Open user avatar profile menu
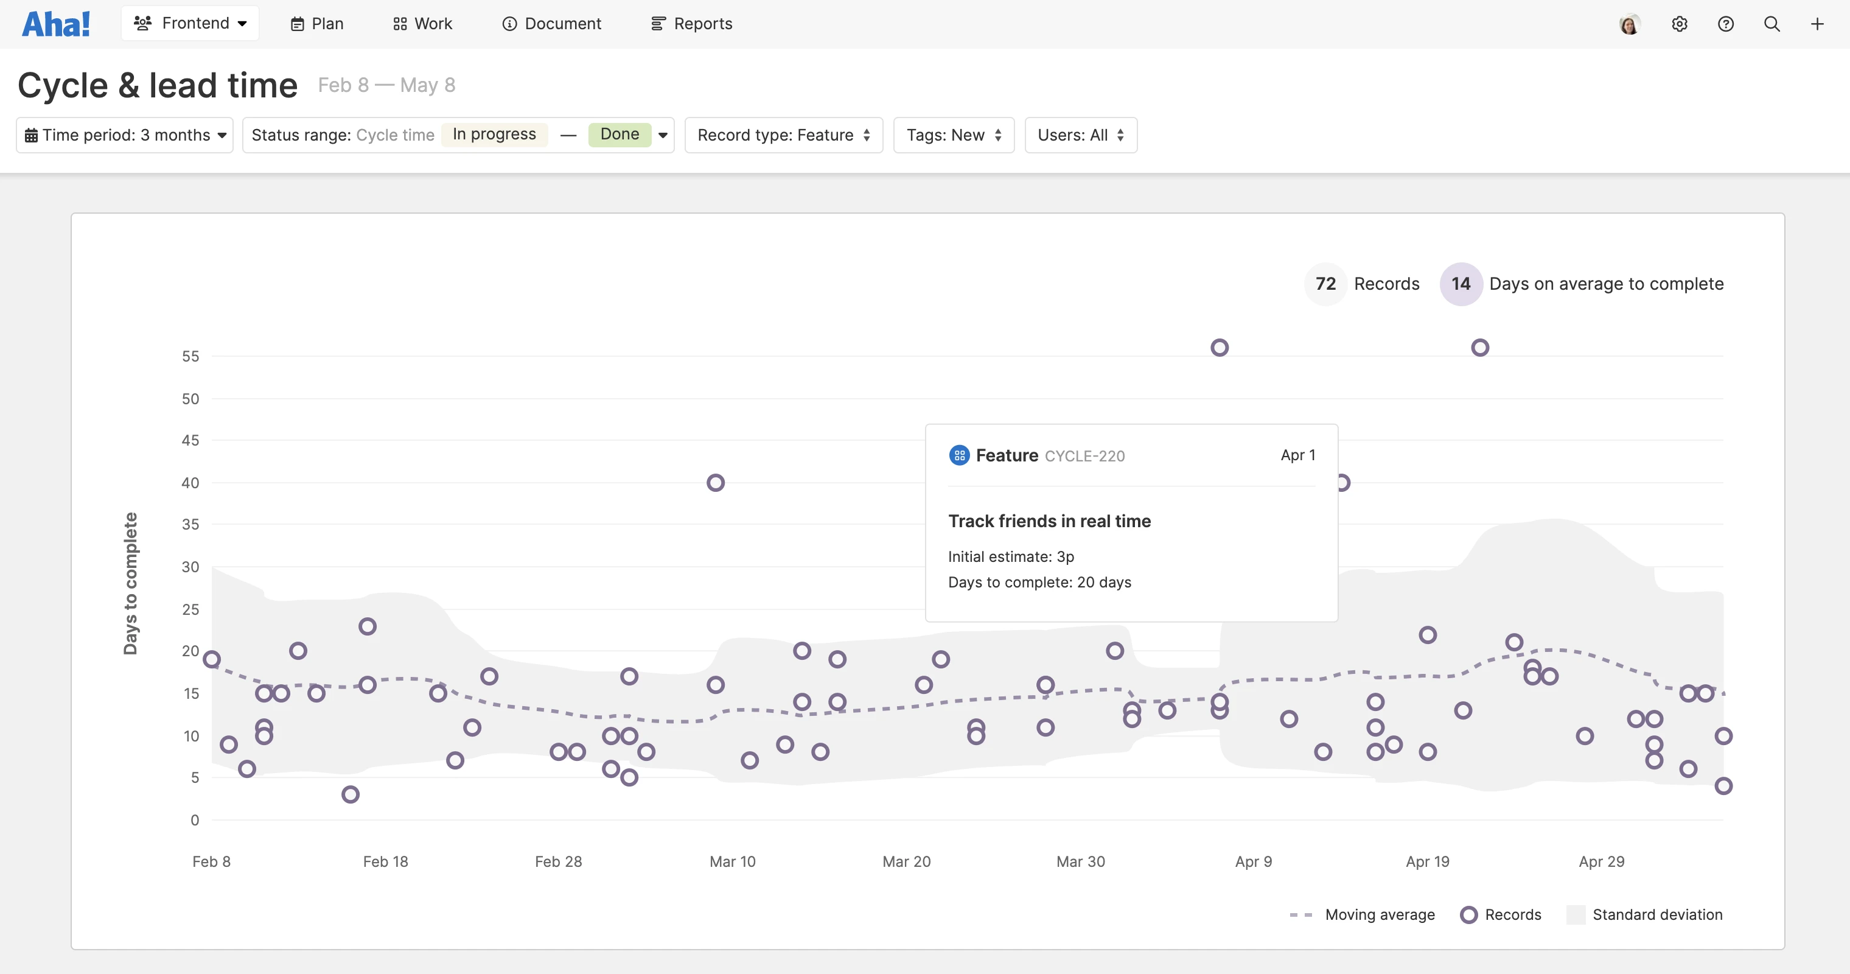Viewport: 1850px width, 974px height. pos(1630,24)
